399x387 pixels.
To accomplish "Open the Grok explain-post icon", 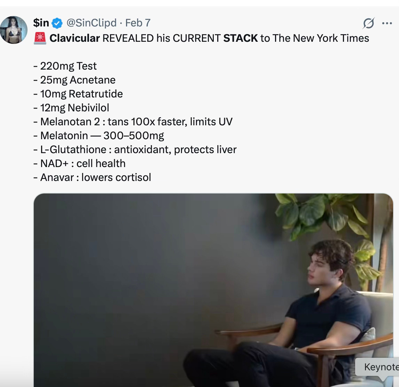I will 368,23.
